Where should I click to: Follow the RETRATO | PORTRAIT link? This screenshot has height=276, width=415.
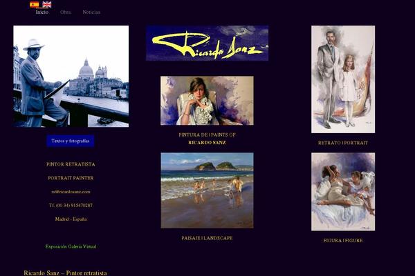(343, 143)
